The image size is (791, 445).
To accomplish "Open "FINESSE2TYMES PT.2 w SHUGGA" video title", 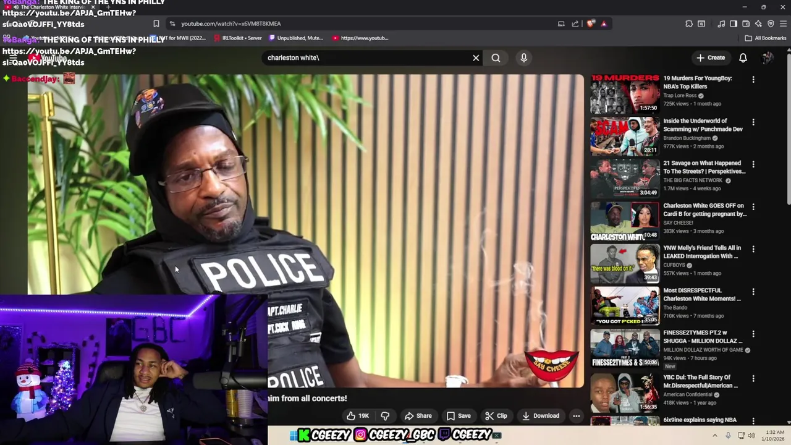I will (703, 336).
